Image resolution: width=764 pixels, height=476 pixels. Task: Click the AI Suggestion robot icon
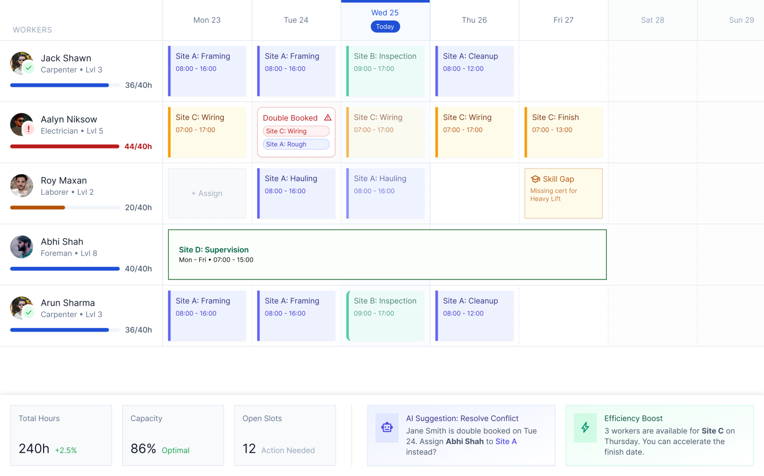tap(387, 428)
